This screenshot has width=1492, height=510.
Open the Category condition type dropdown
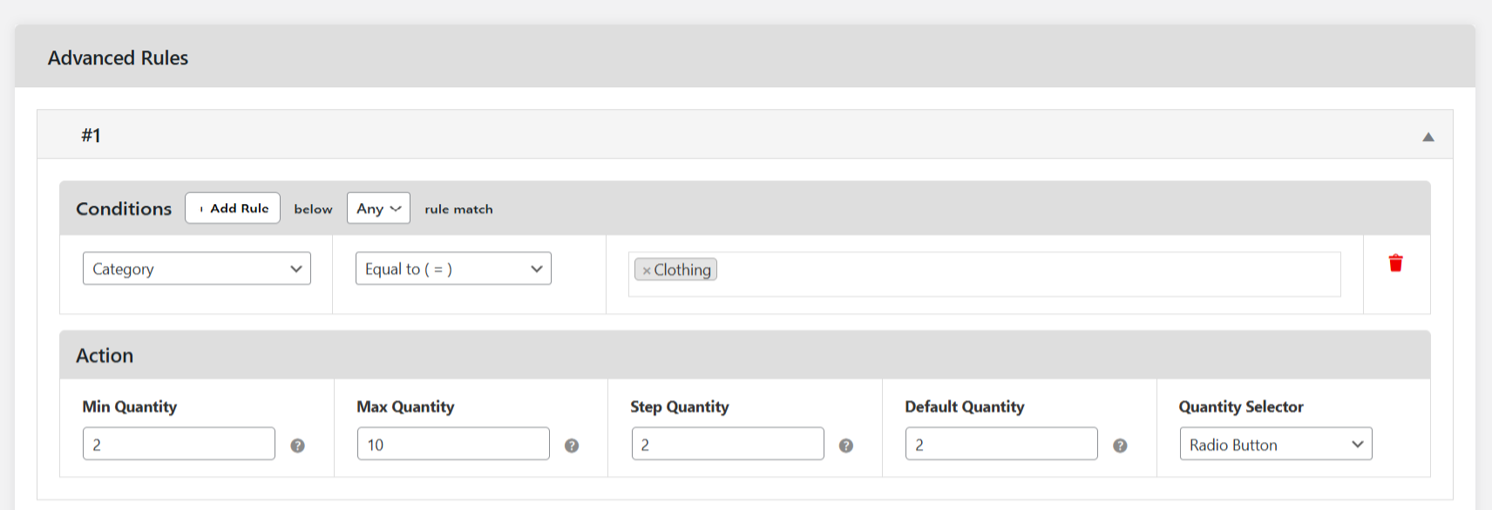(197, 269)
